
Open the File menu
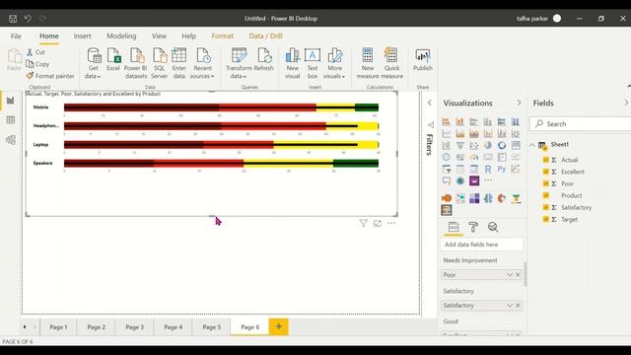(x=16, y=36)
